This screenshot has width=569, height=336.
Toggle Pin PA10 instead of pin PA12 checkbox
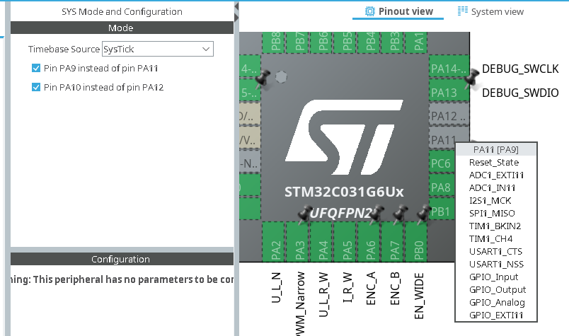pos(36,87)
